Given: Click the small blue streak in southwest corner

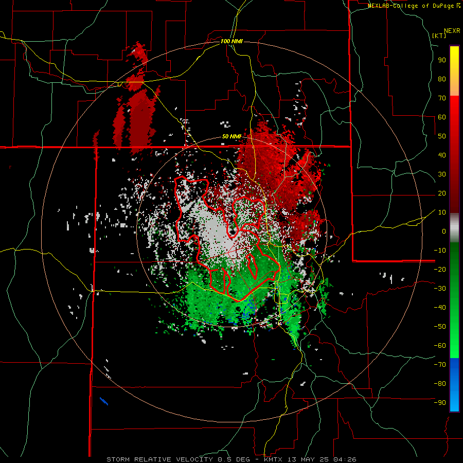Looking at the screenshot, I should (x=104, y=401).
